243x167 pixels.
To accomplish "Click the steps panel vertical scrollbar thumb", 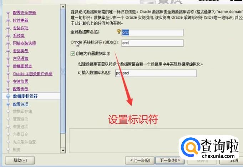I will tap(63, 71).
